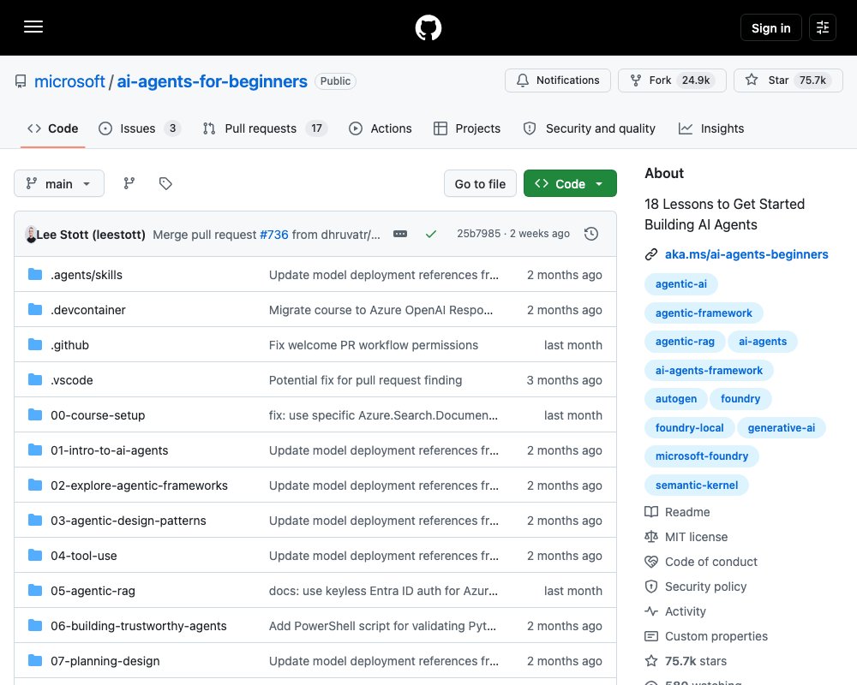
Task: Open the 07-planning-design folder
Action: tap(105, 661)
